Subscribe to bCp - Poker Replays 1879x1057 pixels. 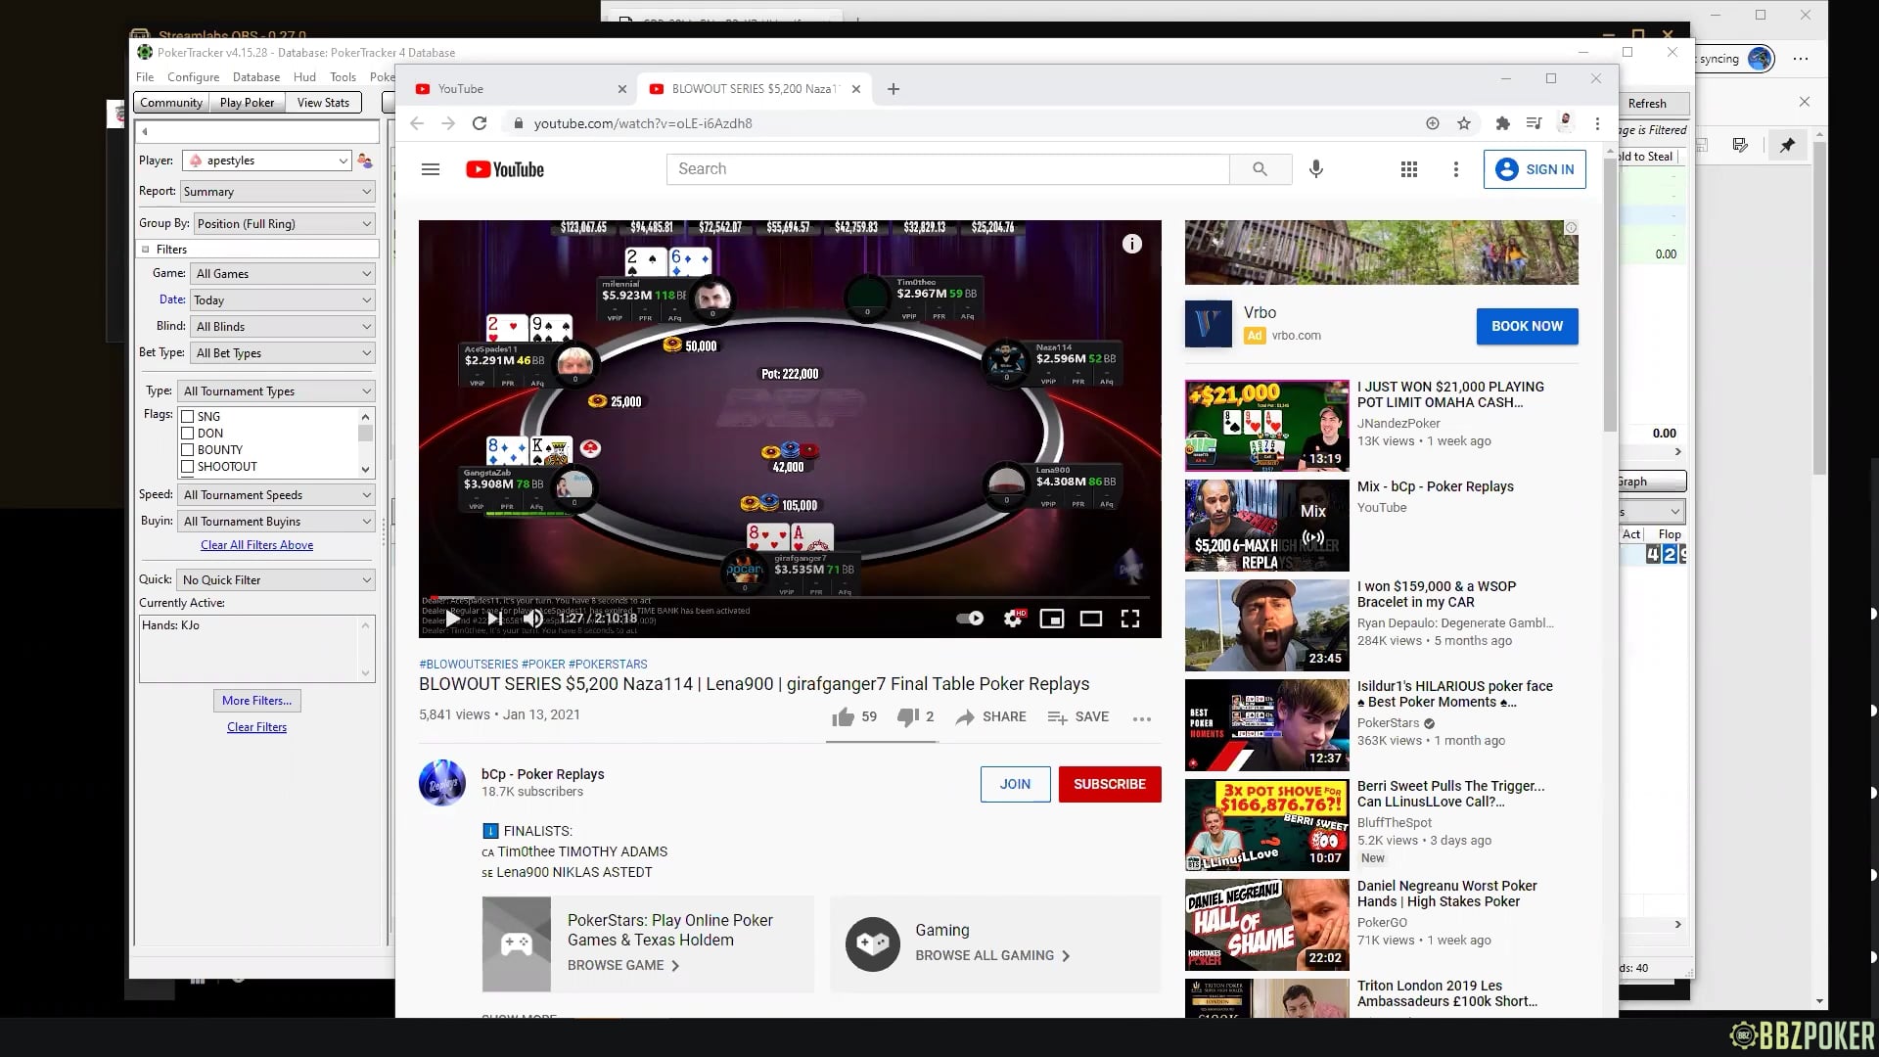1109,784
